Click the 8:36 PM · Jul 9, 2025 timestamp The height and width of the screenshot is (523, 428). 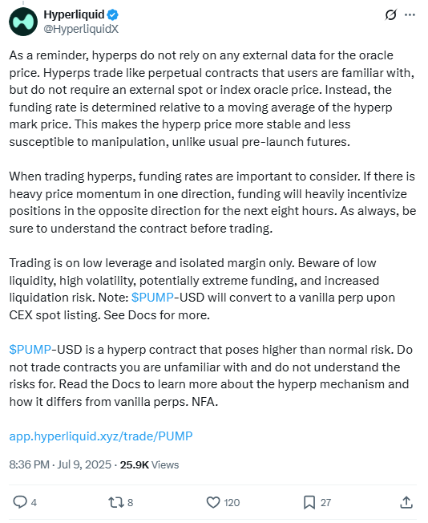(60, 464)
